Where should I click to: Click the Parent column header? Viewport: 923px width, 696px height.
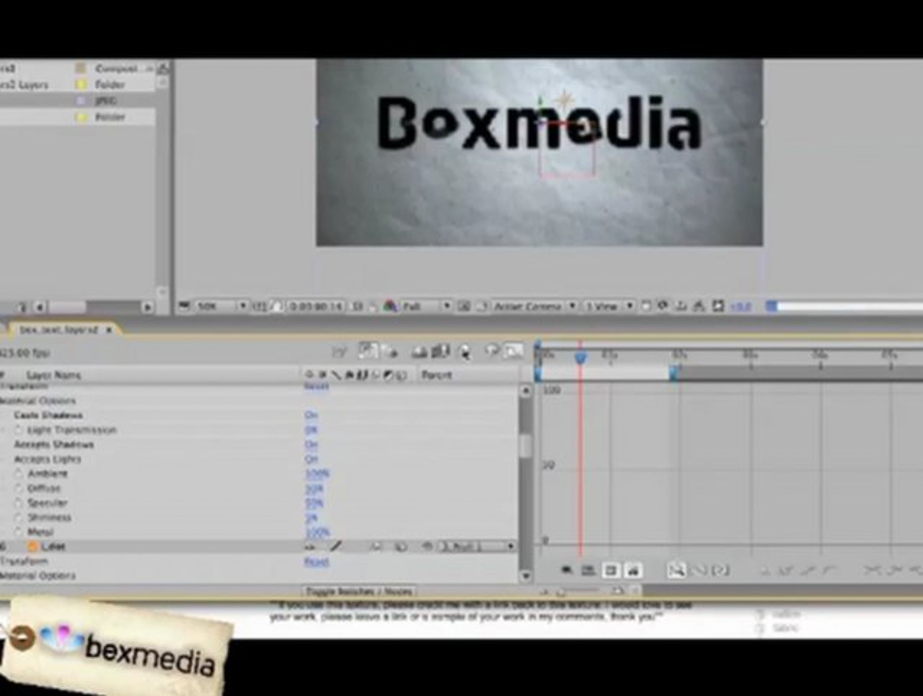[x=437, y=375]
